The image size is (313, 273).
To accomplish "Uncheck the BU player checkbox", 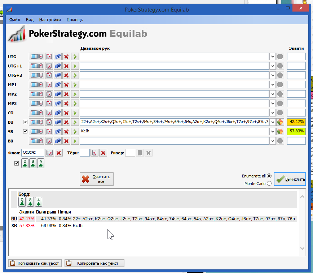I will click(x=25, y=122).
